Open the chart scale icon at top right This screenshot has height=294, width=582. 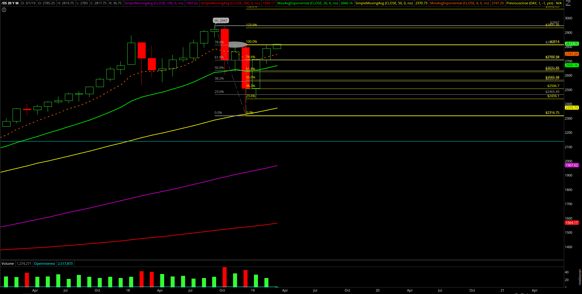click(568, 3)
